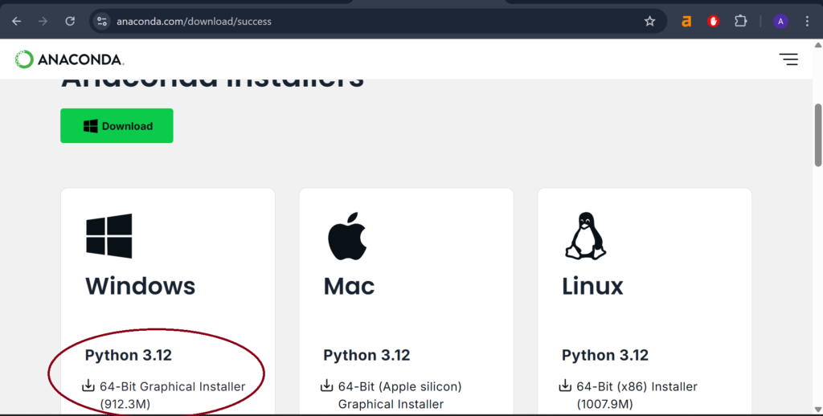Click the address bar URL anaconda.com/download/success
This screenshot has width=823, height=416.
(x=194, y=22)
